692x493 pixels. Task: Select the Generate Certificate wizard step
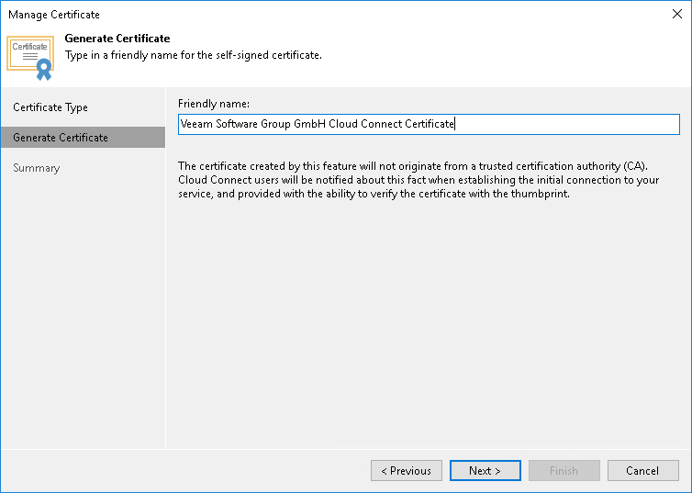83,138
